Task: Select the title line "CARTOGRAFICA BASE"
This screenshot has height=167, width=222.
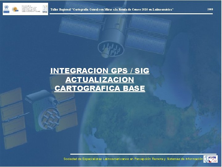Action: click(100, 88)
